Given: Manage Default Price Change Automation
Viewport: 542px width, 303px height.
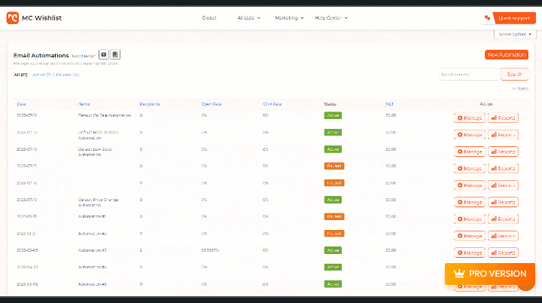Looking at the screenshot, I should 470,202.
